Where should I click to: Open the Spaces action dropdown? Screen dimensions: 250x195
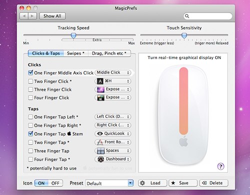coord(113,150)
